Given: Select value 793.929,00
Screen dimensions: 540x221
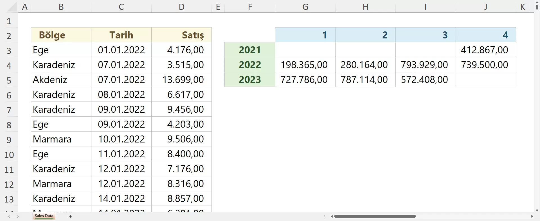Looking at the screenshot, I should [x=426, y=65].
